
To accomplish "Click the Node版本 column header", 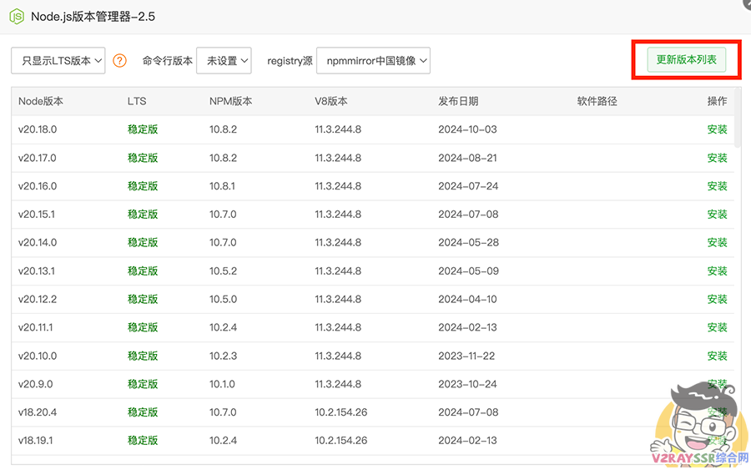I will 41,101.
